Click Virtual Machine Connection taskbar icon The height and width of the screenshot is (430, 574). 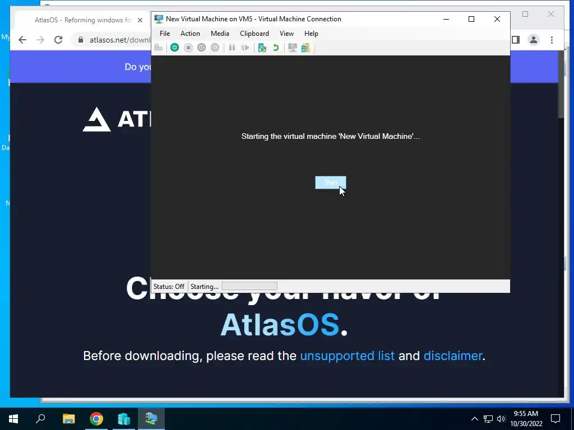151,419
